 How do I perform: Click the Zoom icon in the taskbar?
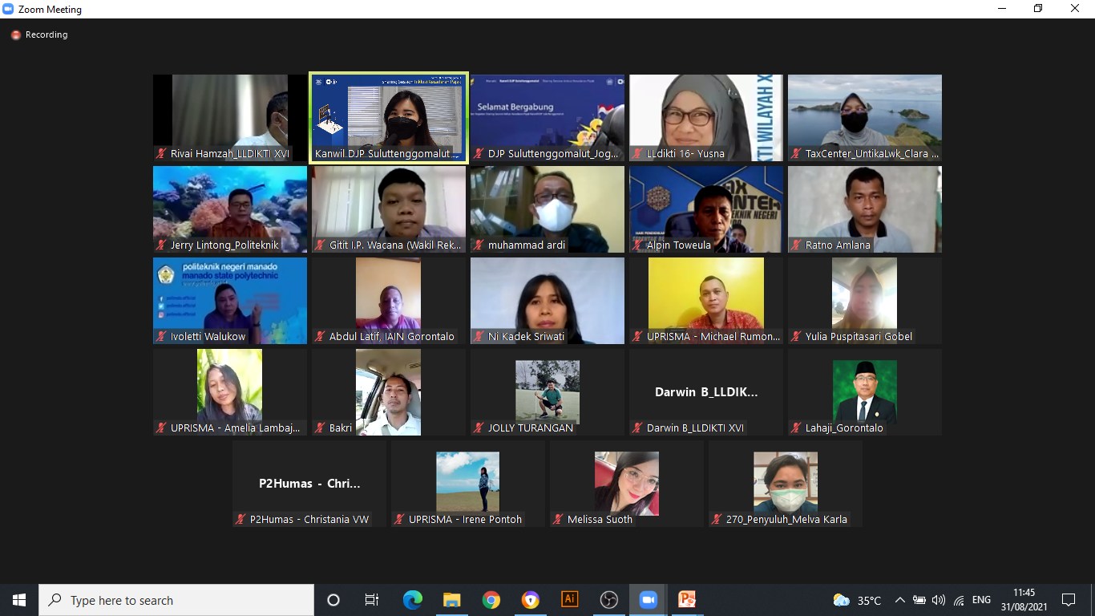click(x=648, y=600)
